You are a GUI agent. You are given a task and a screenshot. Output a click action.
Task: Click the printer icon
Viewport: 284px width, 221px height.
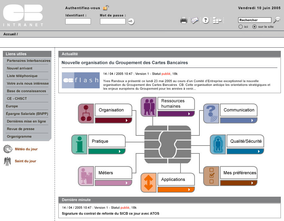[184, 20]
